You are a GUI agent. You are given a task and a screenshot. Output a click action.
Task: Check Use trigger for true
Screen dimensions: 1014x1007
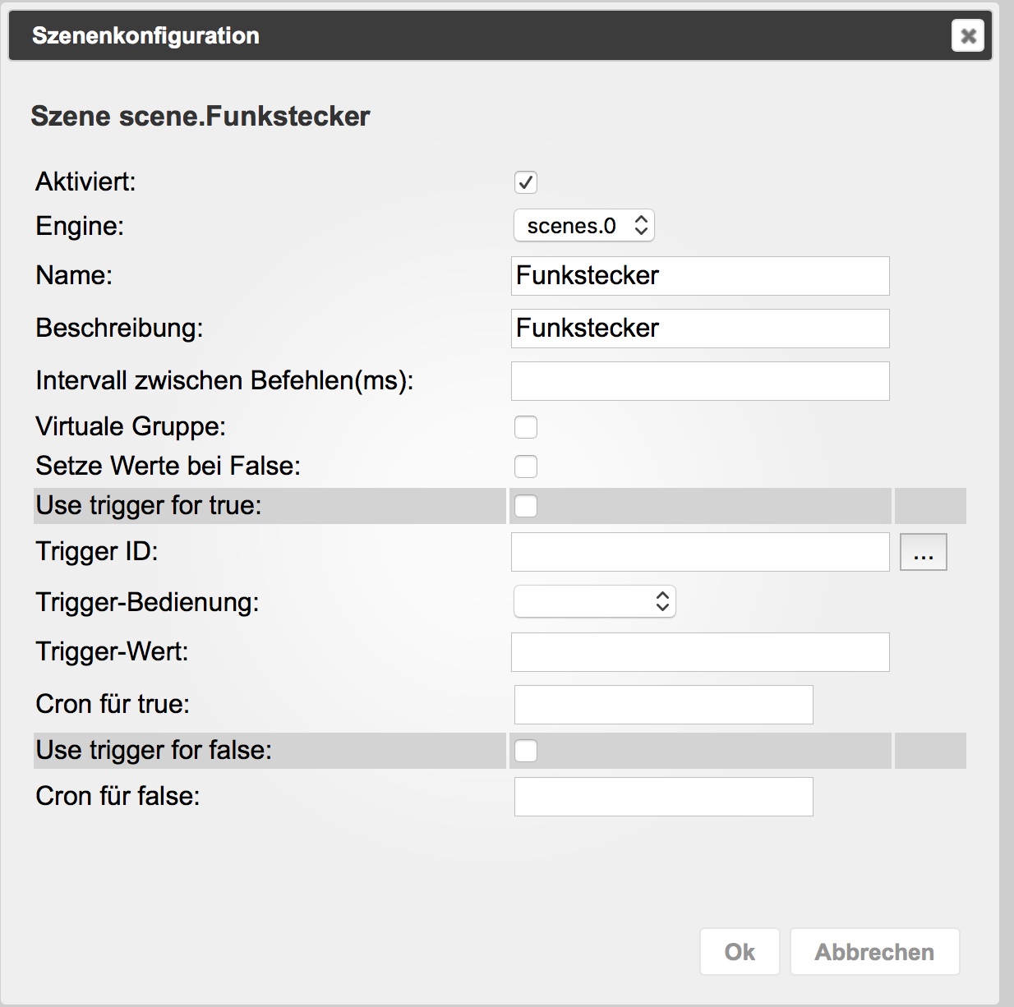(526, 506)
